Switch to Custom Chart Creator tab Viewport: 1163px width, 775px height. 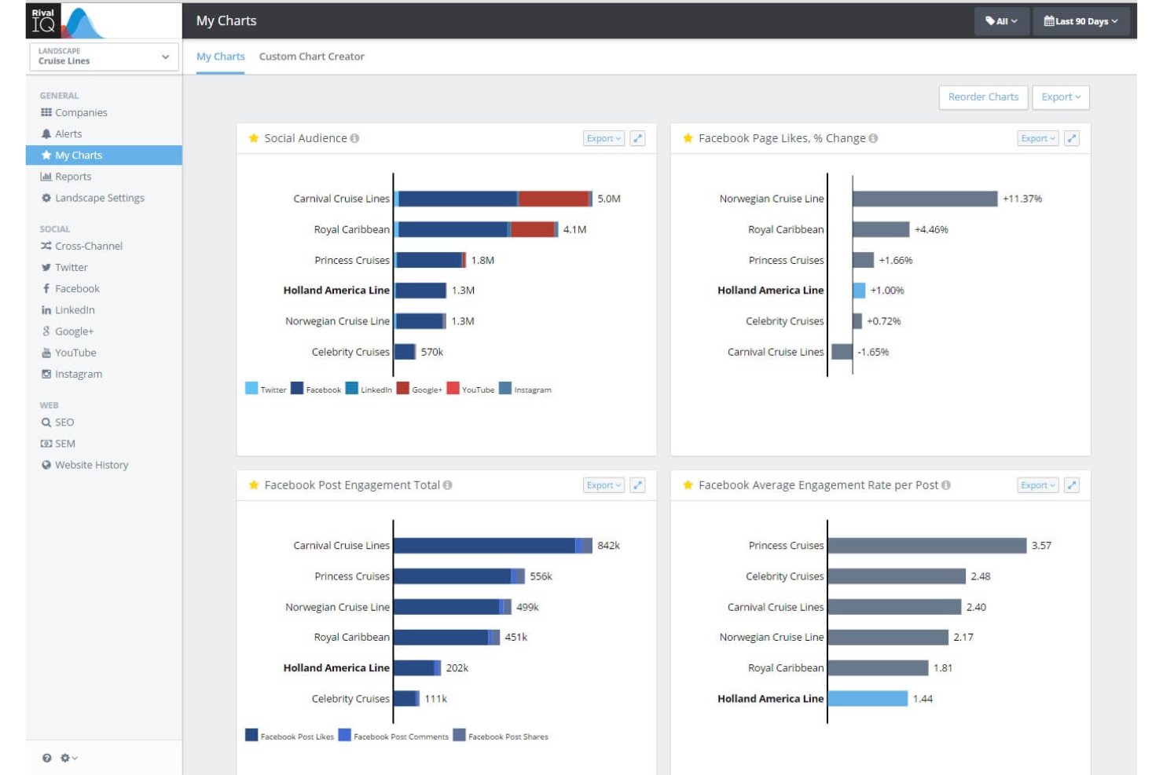312,57
